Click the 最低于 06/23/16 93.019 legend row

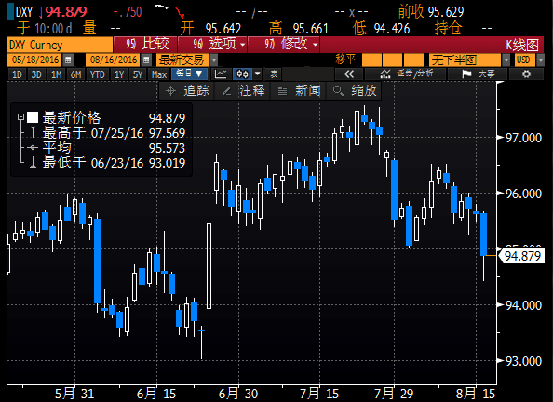[106, 163]
